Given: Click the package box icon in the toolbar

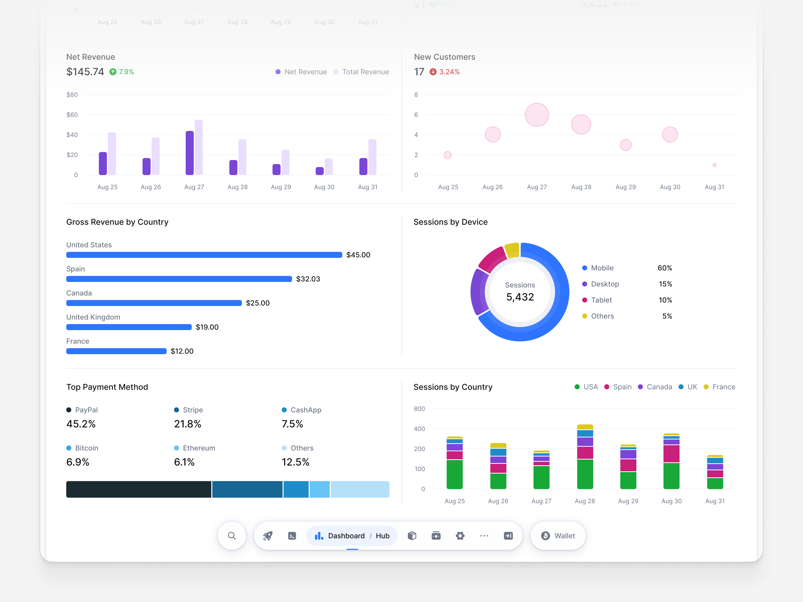Looking at the screenshot, I should point(412,536).
